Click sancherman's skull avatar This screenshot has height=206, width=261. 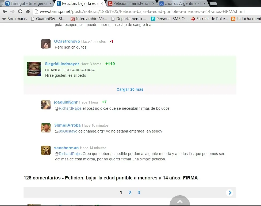tap(46, 150)
